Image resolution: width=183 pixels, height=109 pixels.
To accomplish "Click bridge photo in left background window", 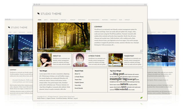I will coord(20,50).
